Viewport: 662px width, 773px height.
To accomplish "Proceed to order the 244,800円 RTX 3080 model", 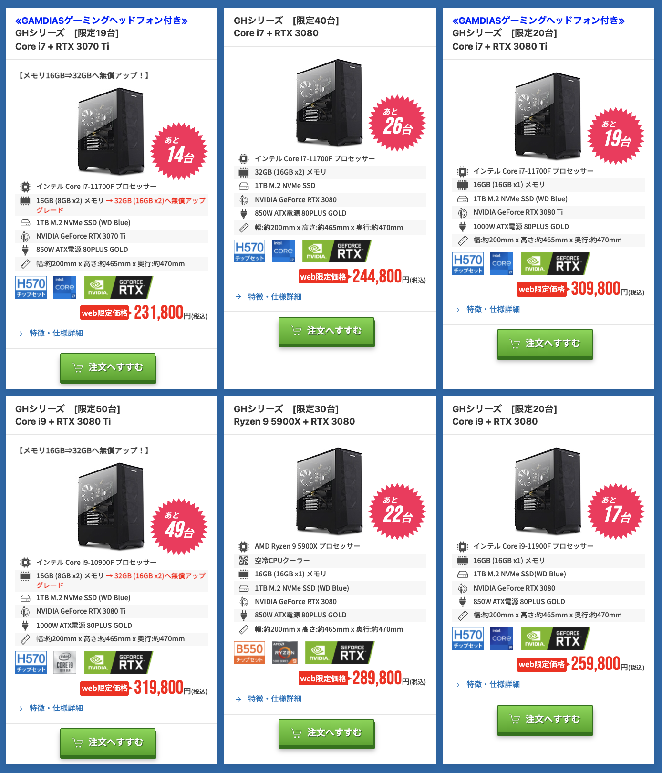I will (x=327, y=332).
